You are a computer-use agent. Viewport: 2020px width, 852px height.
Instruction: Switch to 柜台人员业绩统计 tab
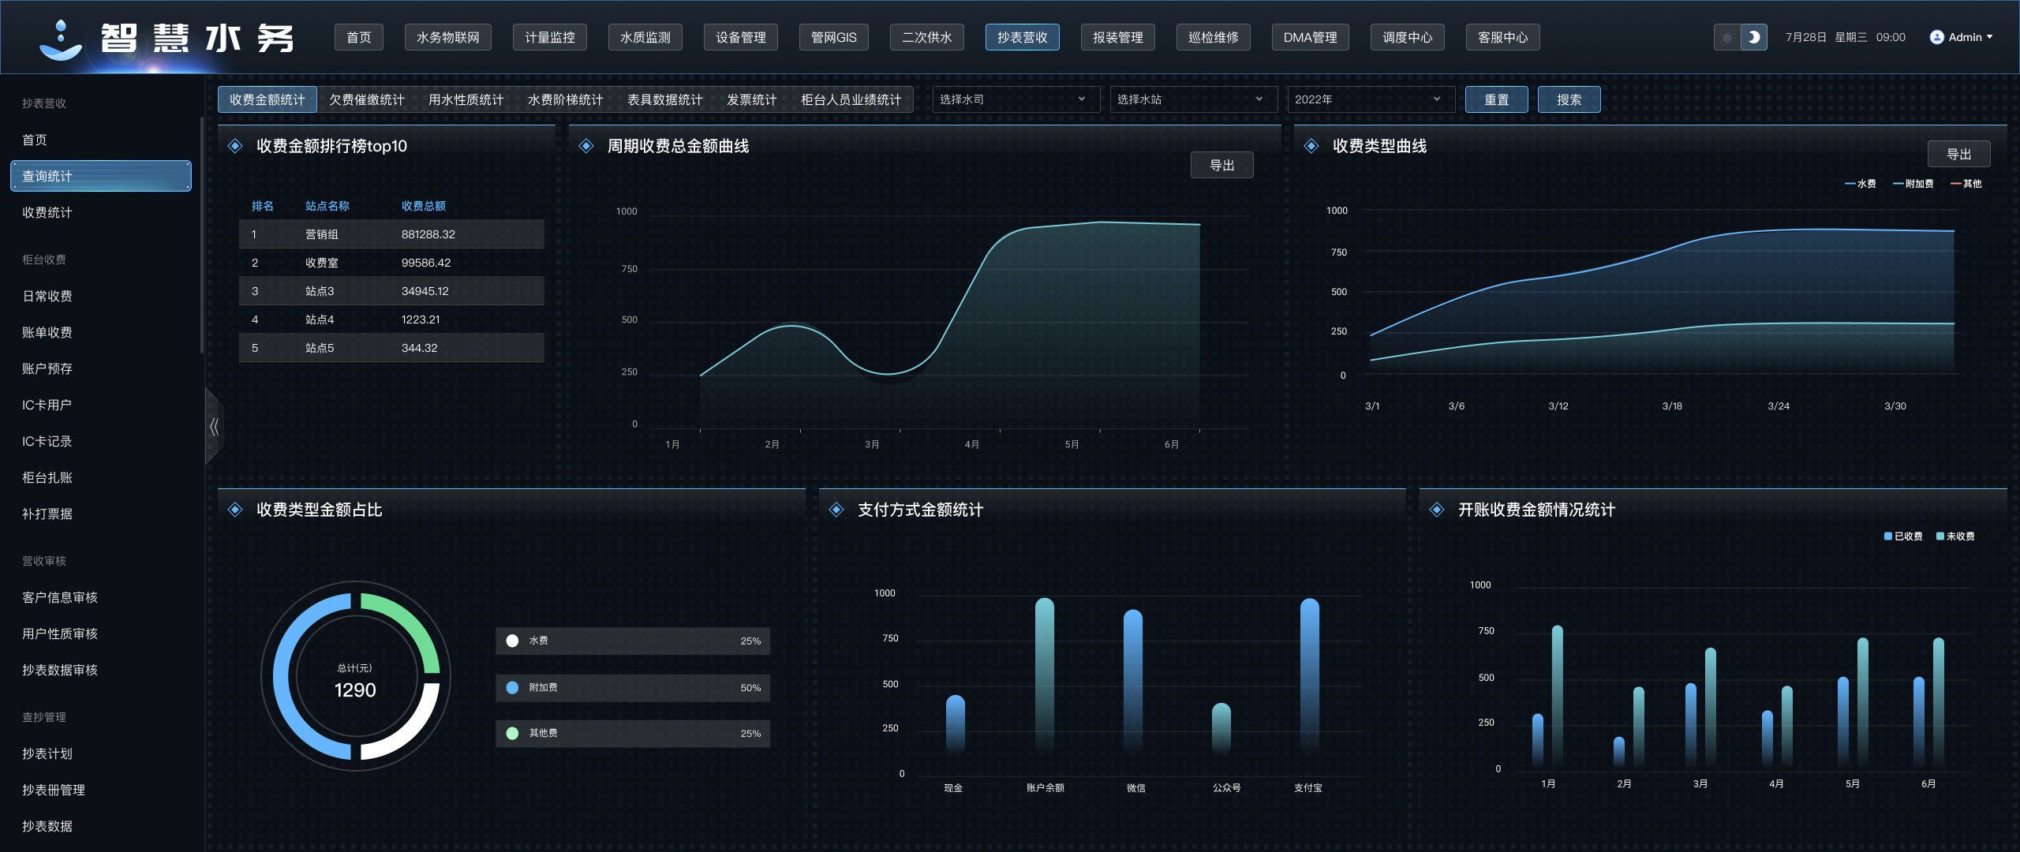point(851,99)
